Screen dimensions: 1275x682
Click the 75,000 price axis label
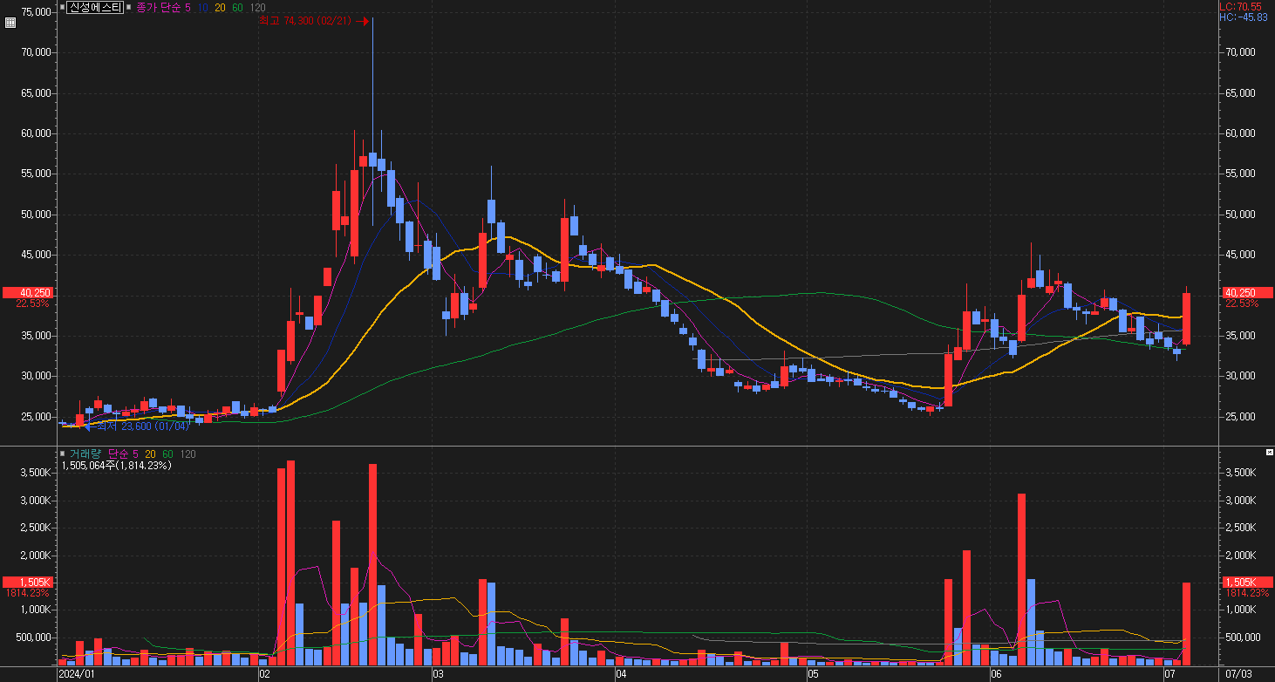(37, 12)
